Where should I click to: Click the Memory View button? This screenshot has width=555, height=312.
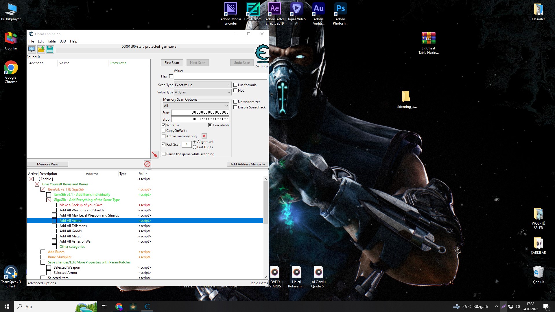click(47, 164)
